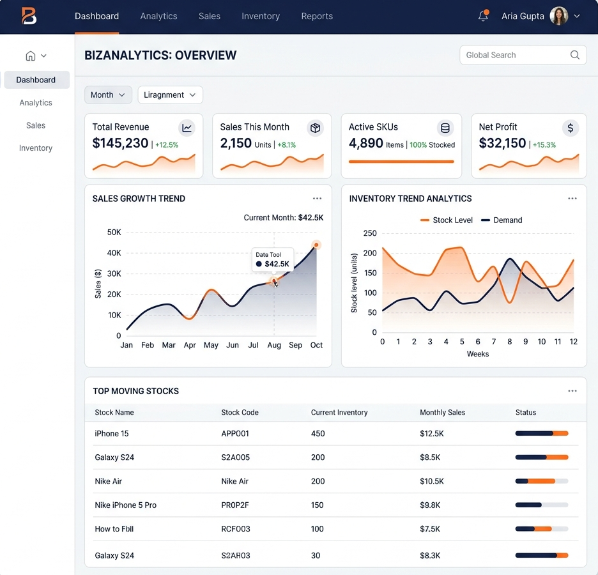Click Aria Gupta's profile avatar
The image size is (598, 575).
pyautogui.click(x=559, y=16)
